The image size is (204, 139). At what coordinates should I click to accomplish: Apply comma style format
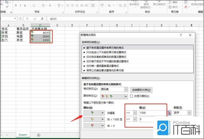(x=114, y=6)
